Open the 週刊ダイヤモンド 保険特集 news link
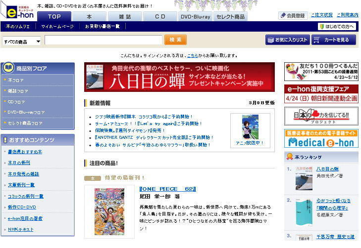 click(x=130, y=130)
